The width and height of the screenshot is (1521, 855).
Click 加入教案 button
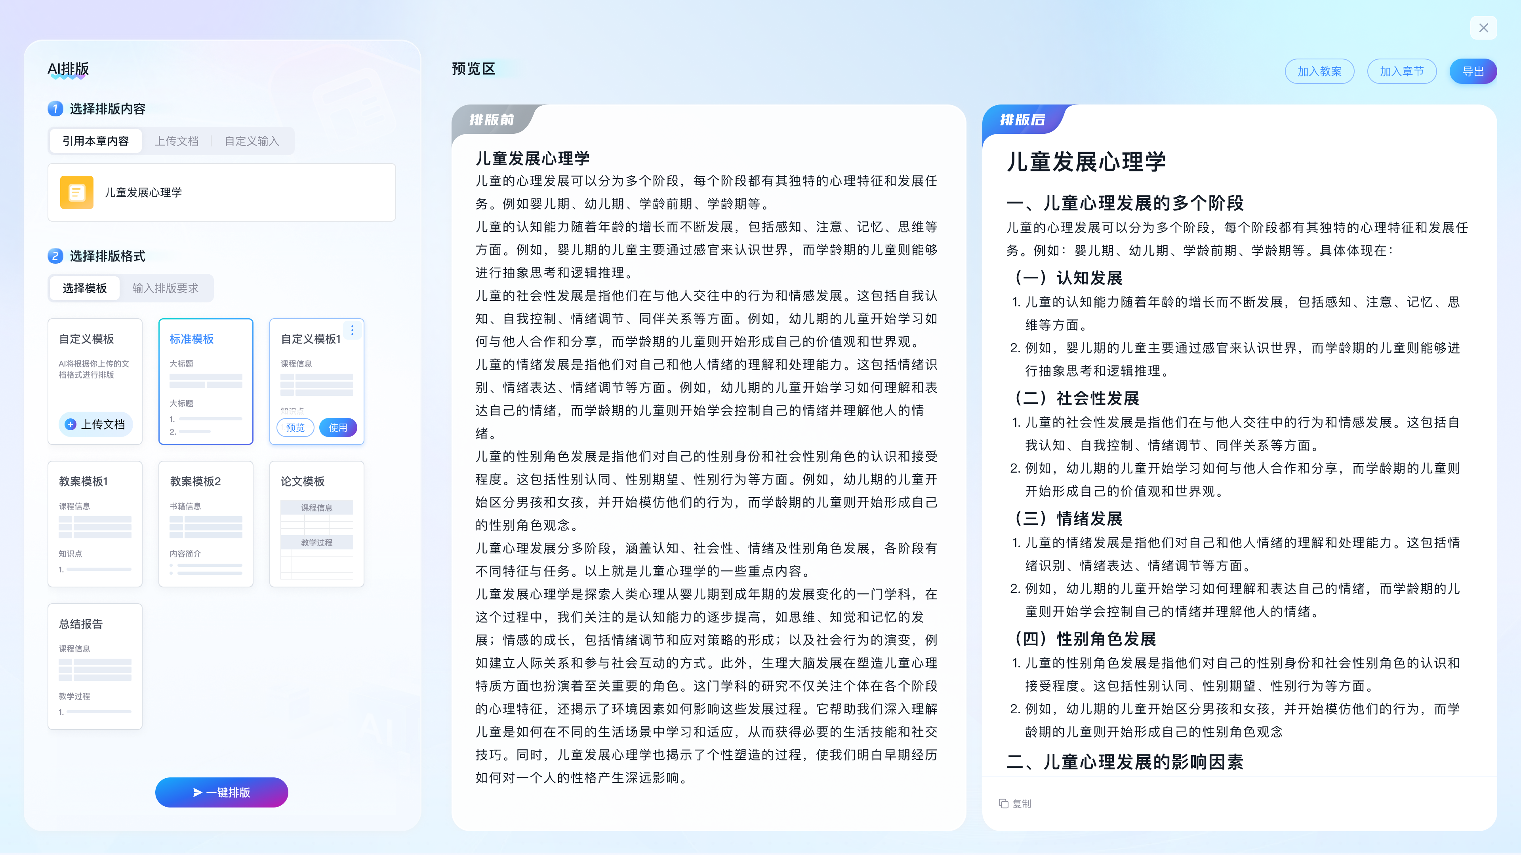[x=1319, y=71]
